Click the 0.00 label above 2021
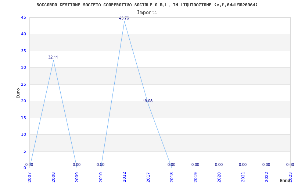The height and width of the screenshot is (184, 294). 243,164
